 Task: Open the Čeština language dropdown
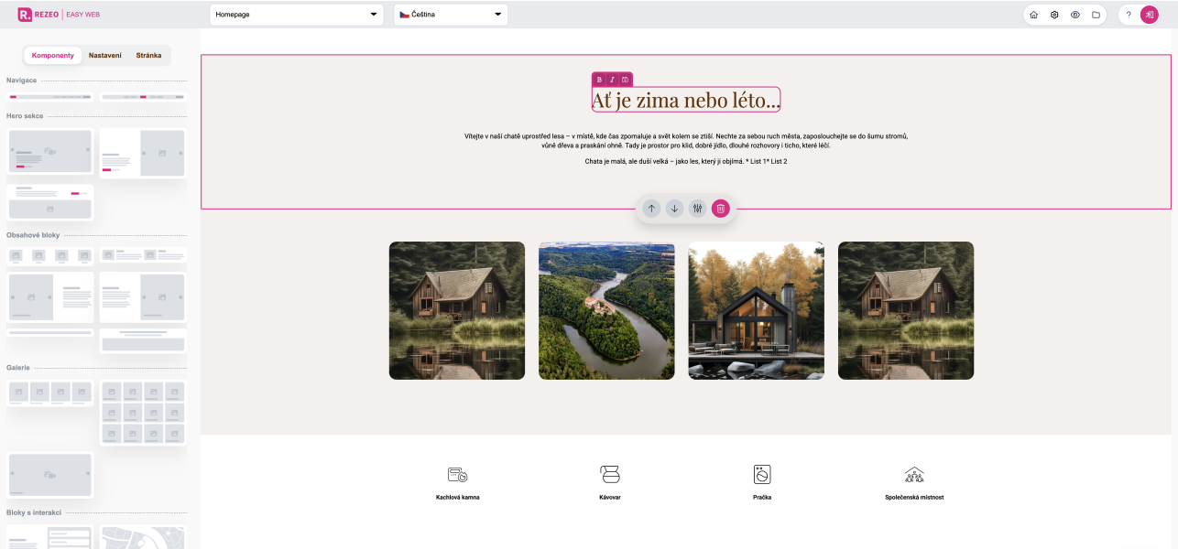click(450, 14)
